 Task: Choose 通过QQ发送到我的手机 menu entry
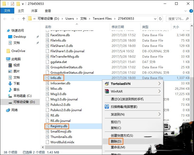[133, 99]
